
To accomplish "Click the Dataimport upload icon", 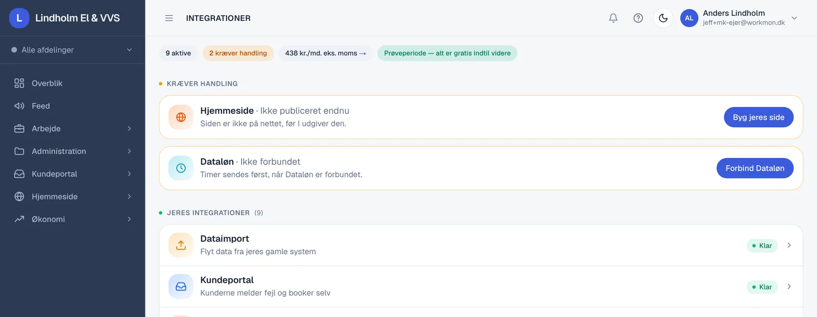I will tap(181, 245).
